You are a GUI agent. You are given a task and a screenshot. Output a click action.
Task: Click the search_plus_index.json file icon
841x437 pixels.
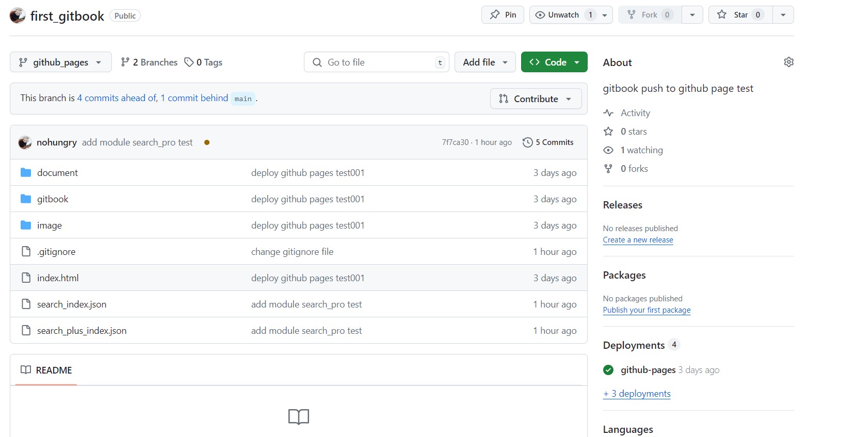coord(26,330)
